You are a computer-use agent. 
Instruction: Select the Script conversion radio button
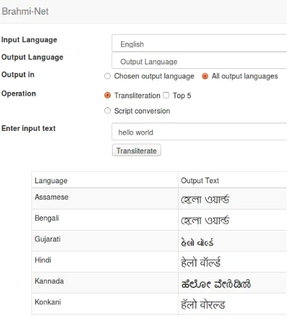[x=108, y=110]
